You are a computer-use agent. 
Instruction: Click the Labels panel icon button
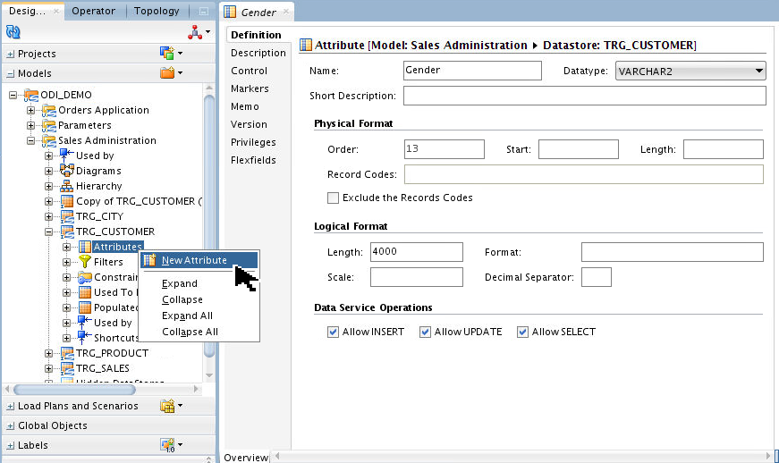click(167, 444)
